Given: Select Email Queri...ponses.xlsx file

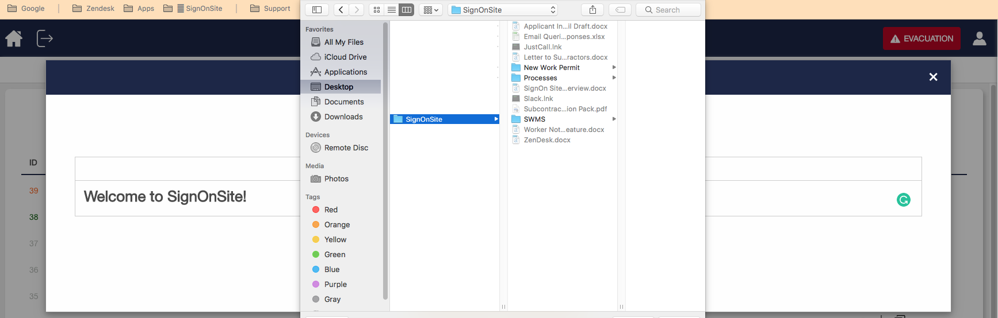Looking at the screenshot, I should pyautogui.click(x=563, y=37).
